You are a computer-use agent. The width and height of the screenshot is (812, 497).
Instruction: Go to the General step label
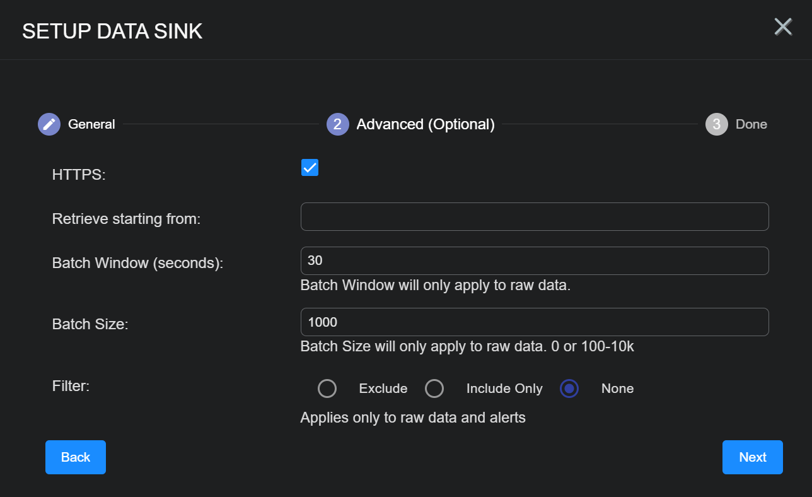(91, 124)
